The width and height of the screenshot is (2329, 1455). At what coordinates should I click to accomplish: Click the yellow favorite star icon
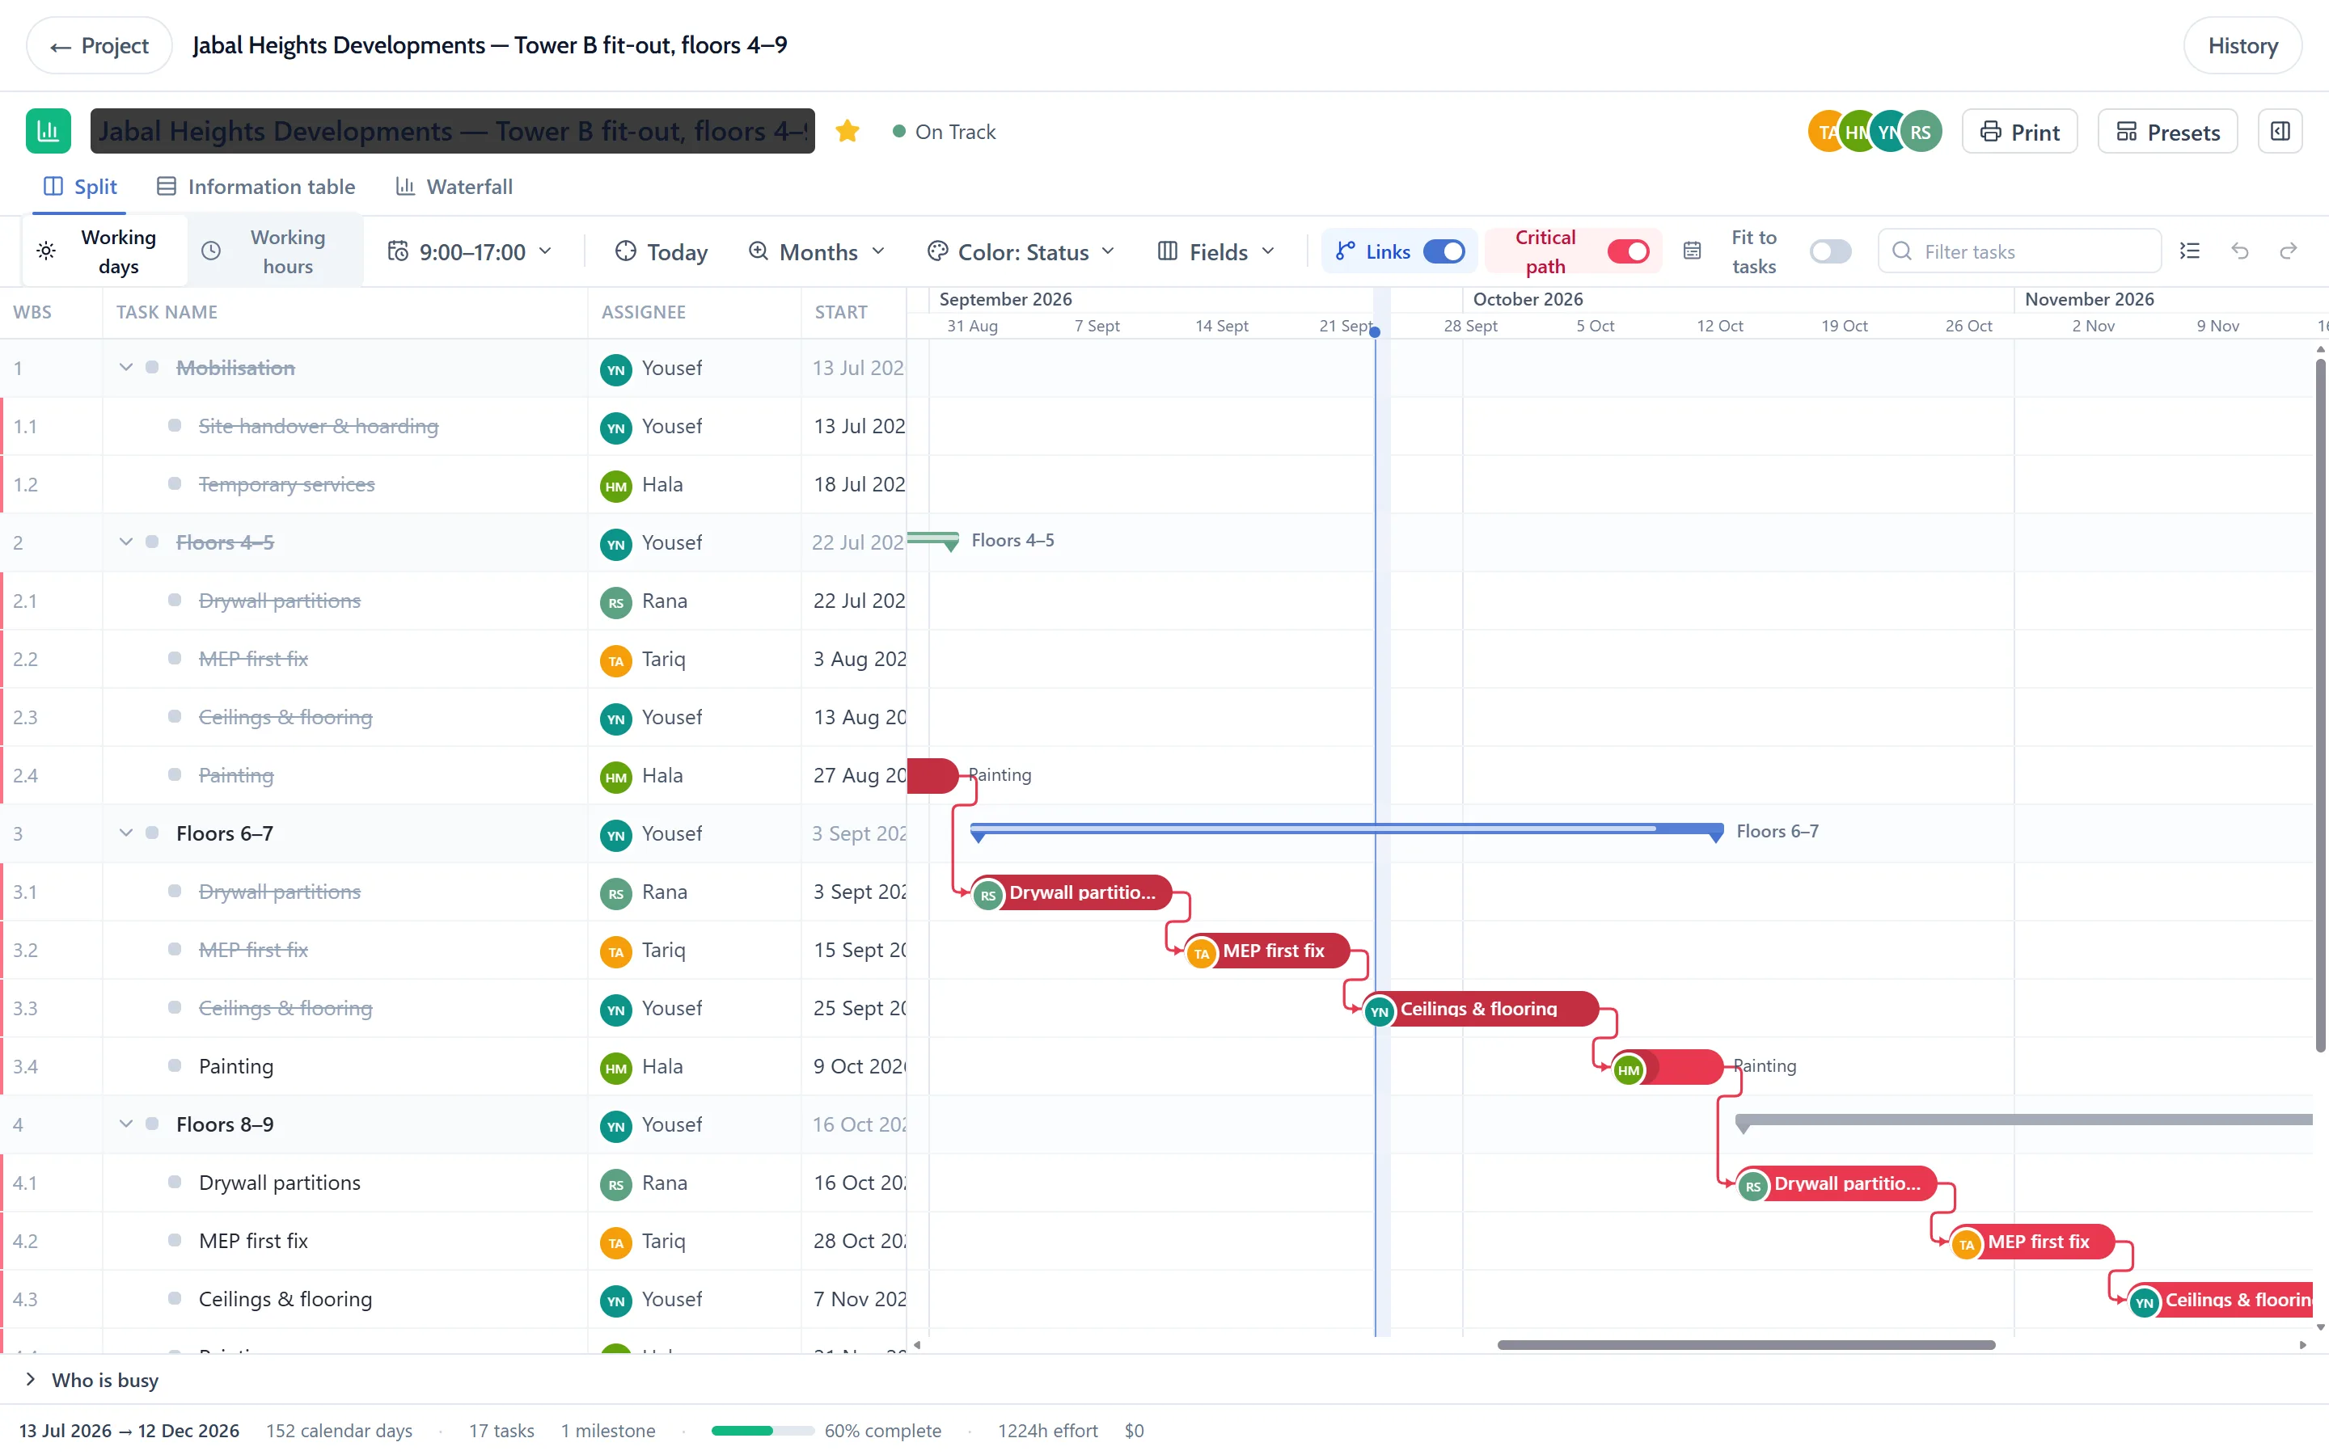pyautogui.click(x=847, y=131)
